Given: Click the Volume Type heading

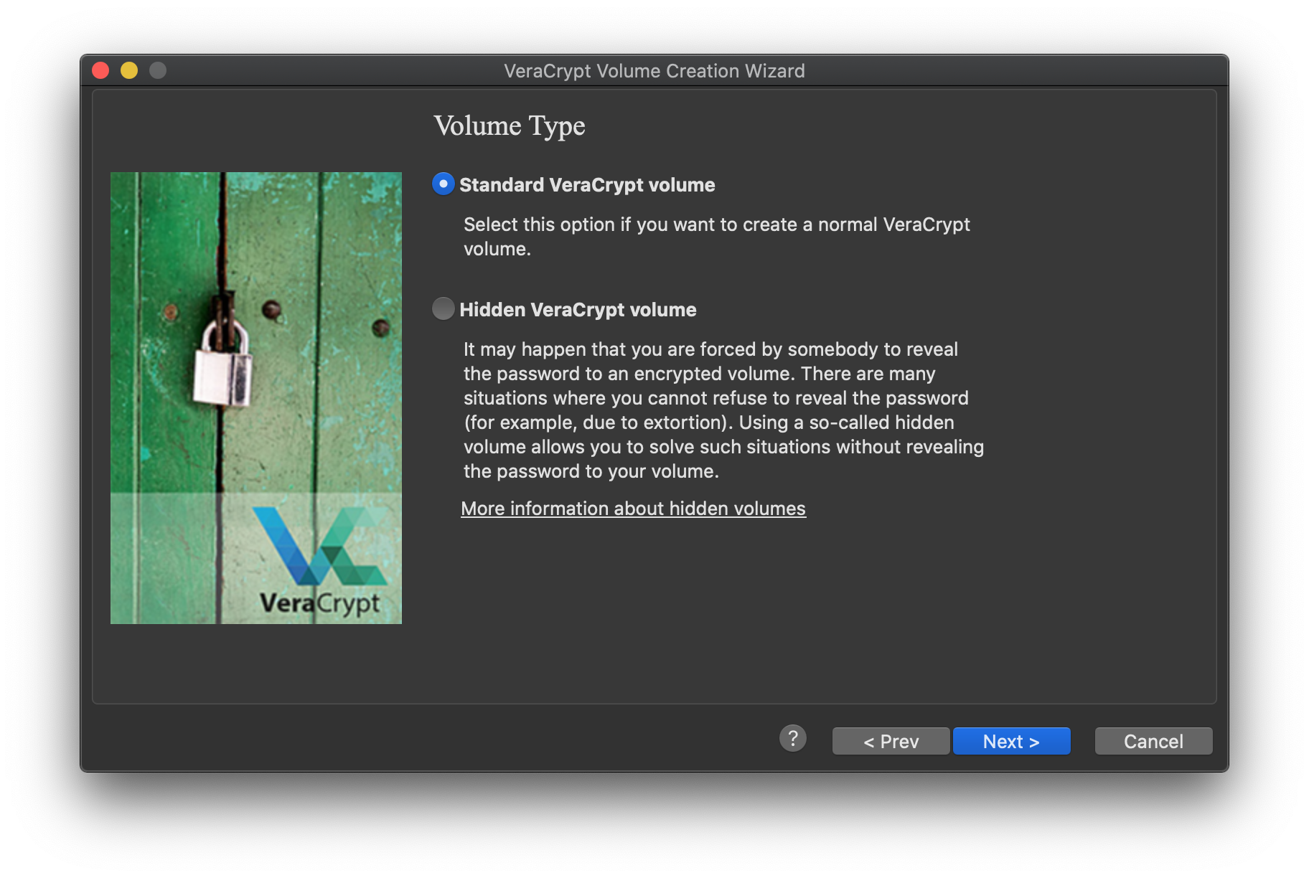Looking at the screenshot, I should (x=510, y=126).
